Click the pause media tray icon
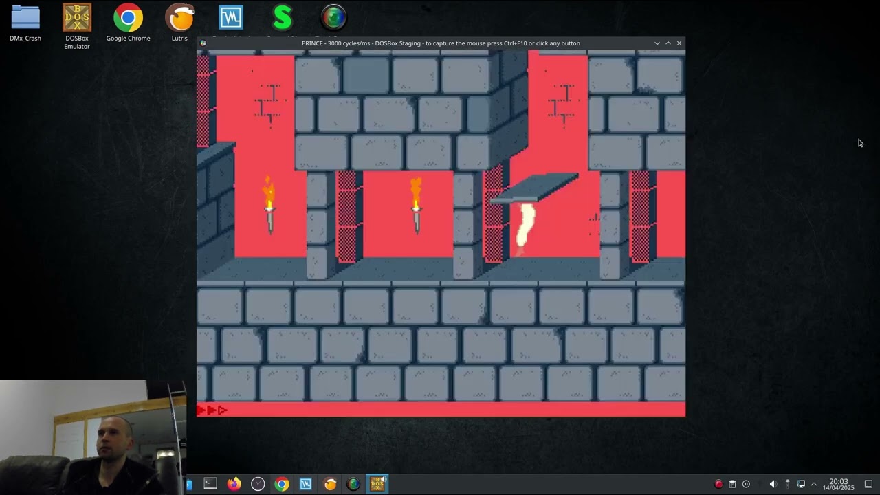 [746, 484]
